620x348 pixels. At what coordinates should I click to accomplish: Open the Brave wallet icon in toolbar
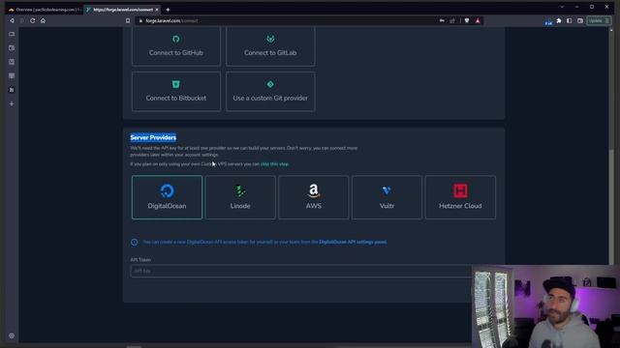[x=580, y=20]
